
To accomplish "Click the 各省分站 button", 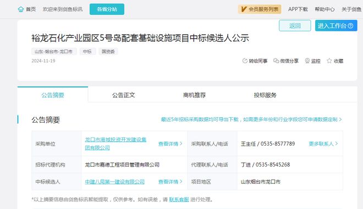I will point(107,9).
